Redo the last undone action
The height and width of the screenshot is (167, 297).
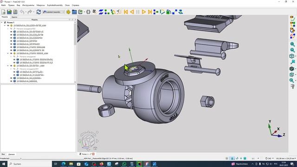[30, 12]
